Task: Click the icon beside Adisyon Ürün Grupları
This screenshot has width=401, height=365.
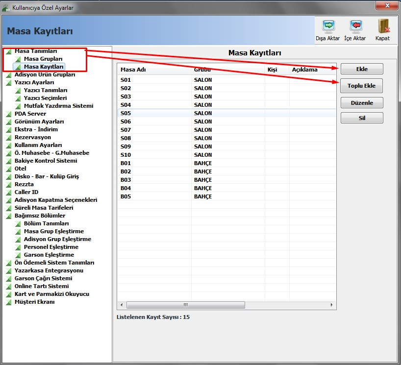Action: (9, 75)
